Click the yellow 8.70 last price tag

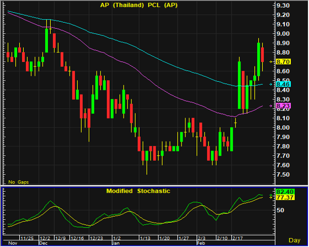pyautogui.click(x=284, y=62)
